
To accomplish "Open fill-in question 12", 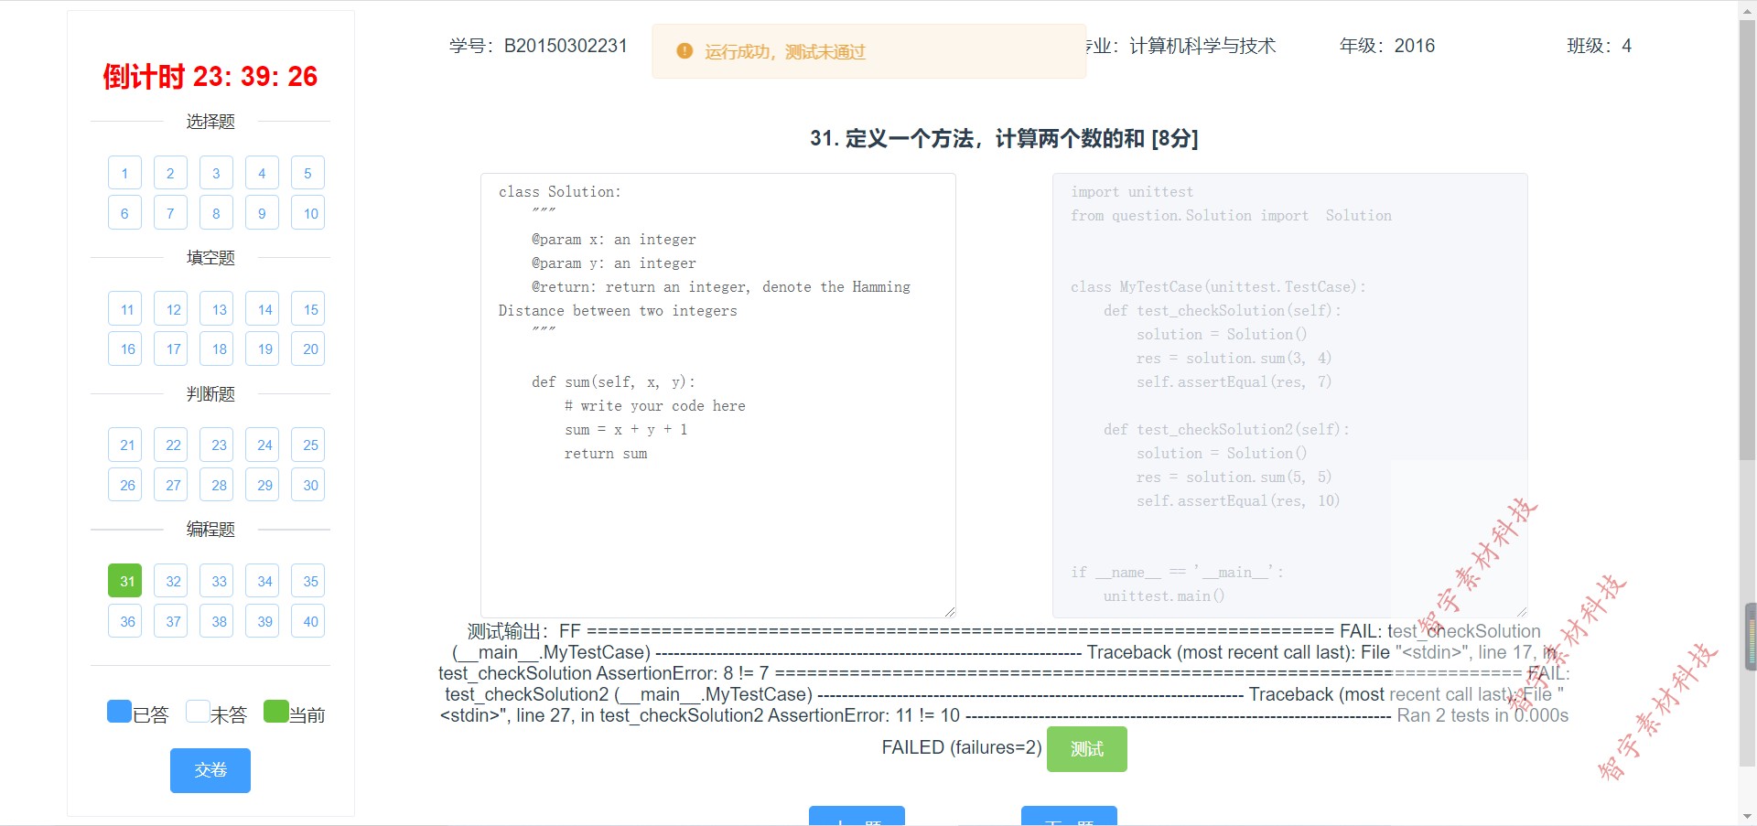I will point(170,309).
